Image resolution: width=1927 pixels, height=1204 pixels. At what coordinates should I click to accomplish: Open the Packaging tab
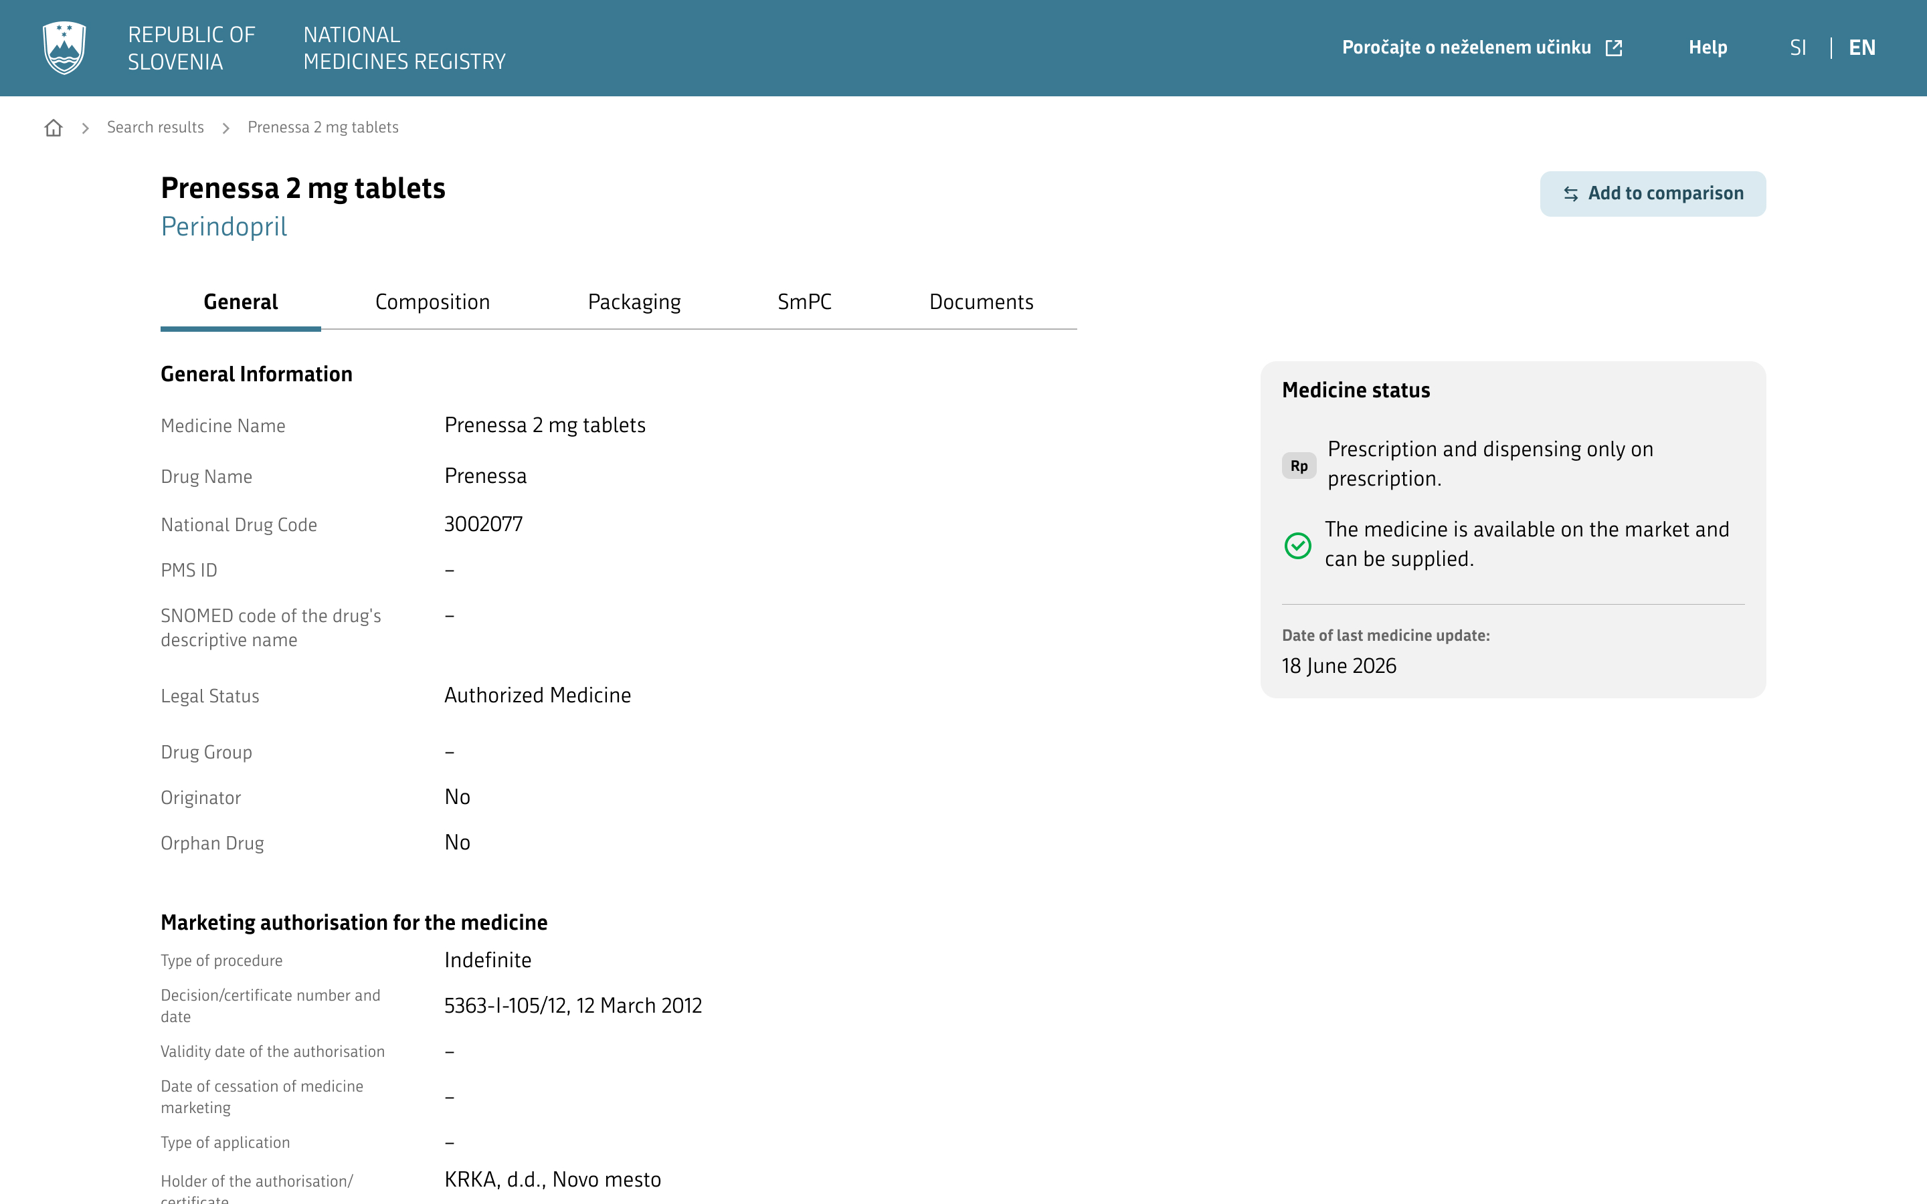[634, 302]
